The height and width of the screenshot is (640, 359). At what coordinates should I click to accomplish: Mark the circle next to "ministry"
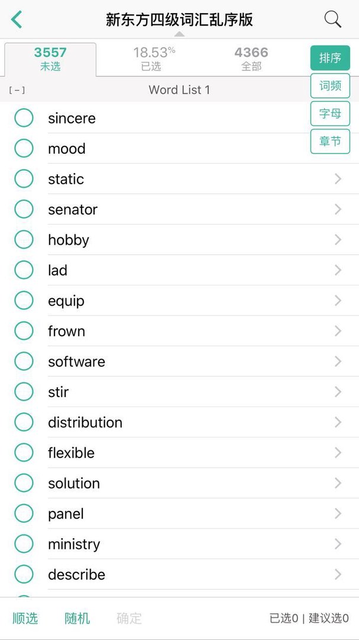pyautogui.click(x=24, y=544)
